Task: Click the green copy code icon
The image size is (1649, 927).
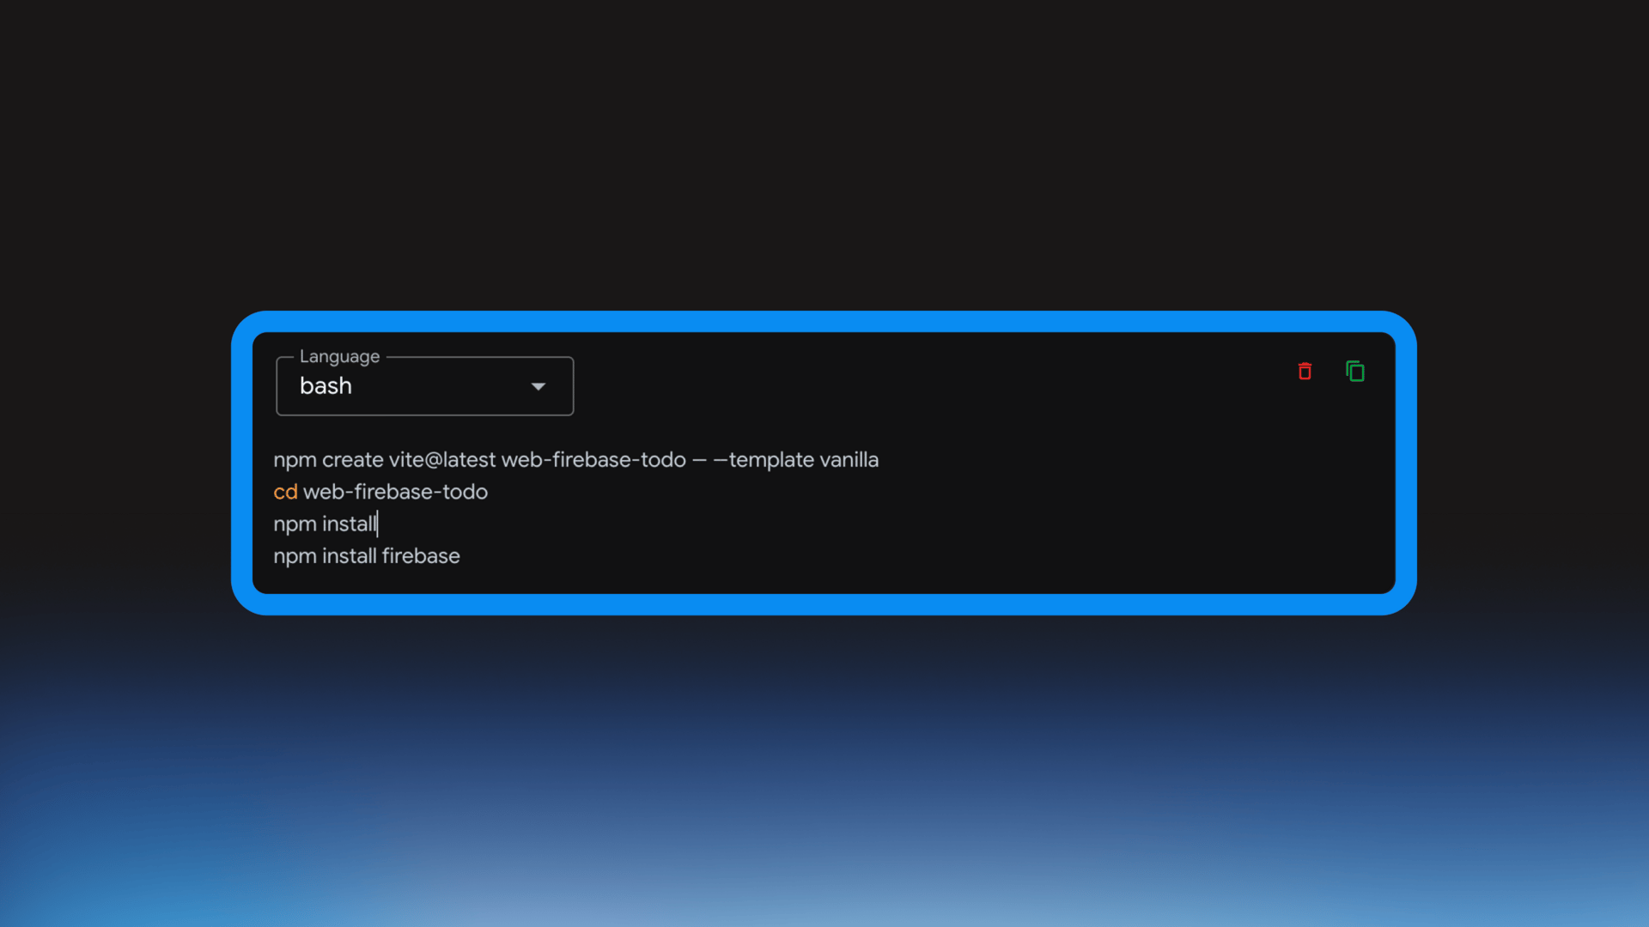Action: tap(1355, 371)
